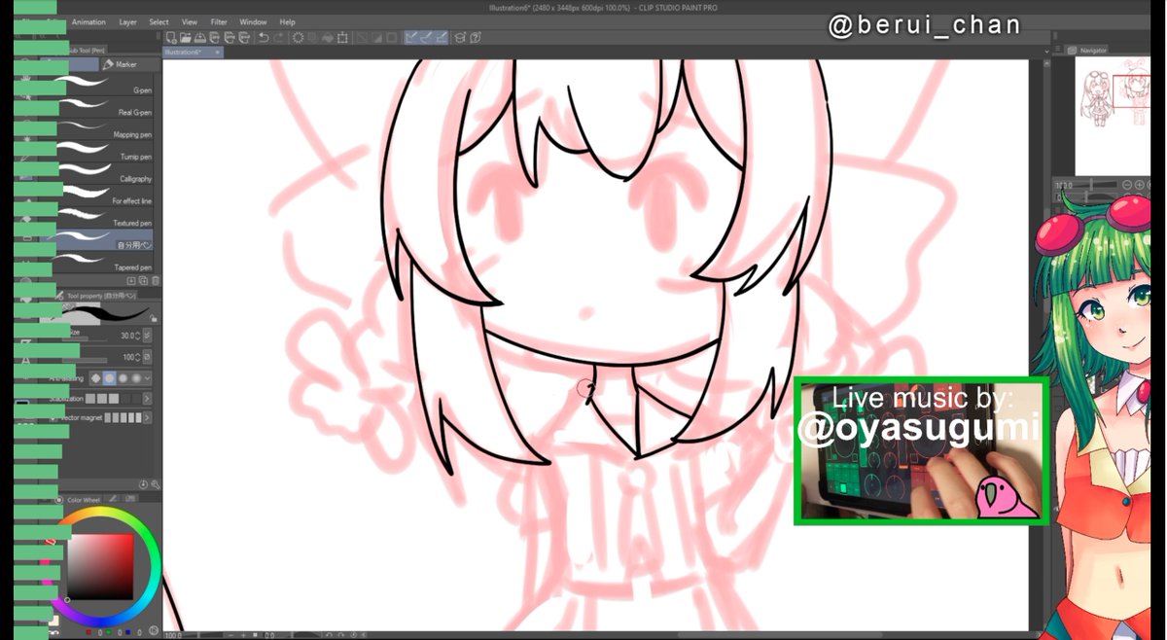This screenshot has width=1167, height=640.
Task: Toggle the first Snap to ruler button
Action: coord(412,38)
